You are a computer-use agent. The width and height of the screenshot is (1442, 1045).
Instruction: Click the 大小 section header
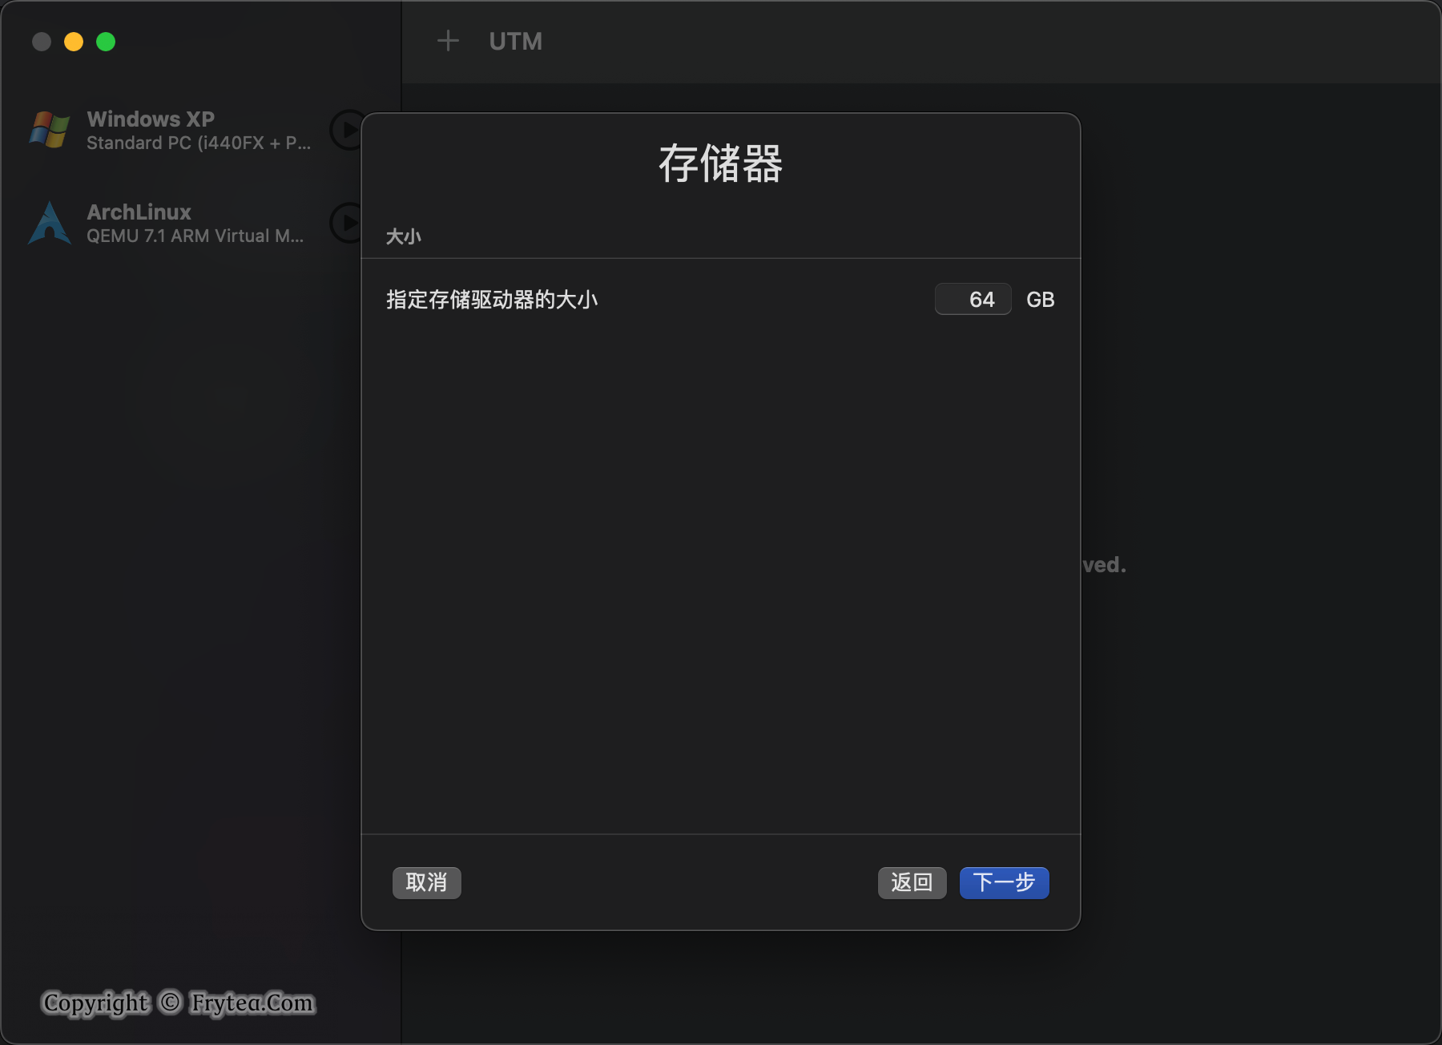(x=403, y=236)
